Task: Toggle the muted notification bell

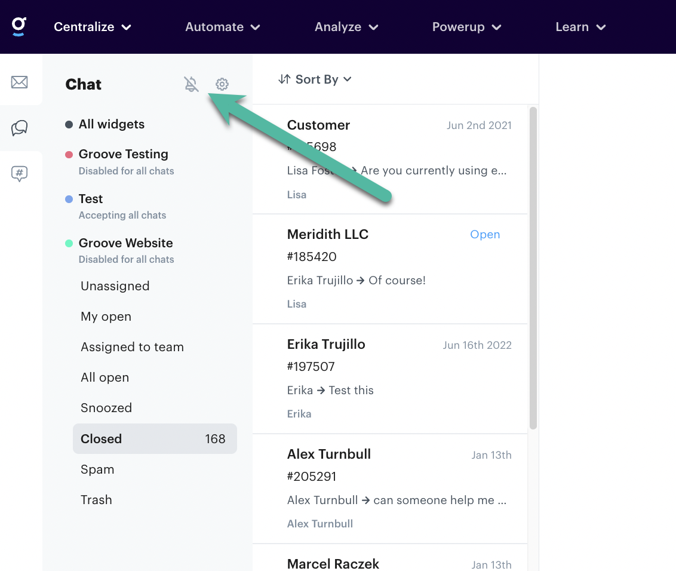Action: 191,84
